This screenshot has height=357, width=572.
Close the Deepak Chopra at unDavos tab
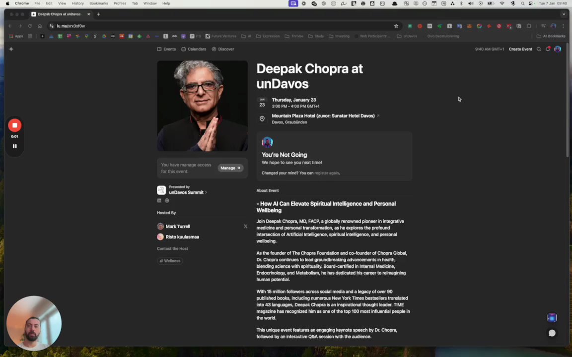click(89, 14)
